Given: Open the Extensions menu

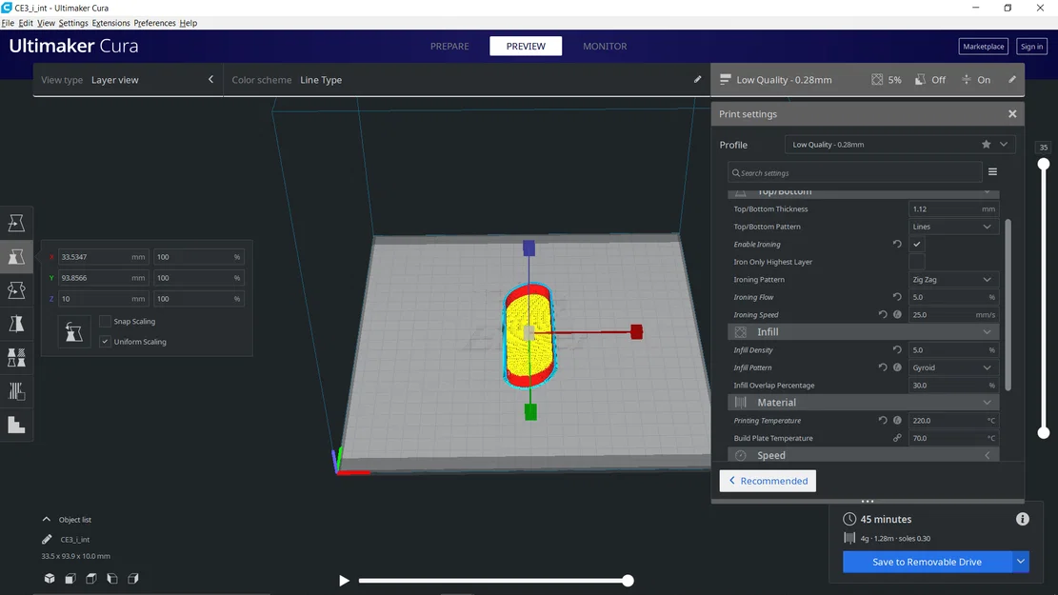Looking at the screenshot, I should [x=110, y=23].
